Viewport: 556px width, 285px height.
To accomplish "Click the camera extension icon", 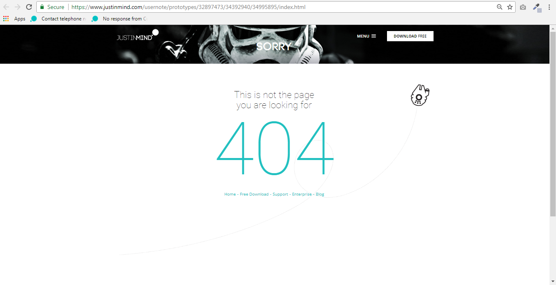I will (x=523, y=7).
